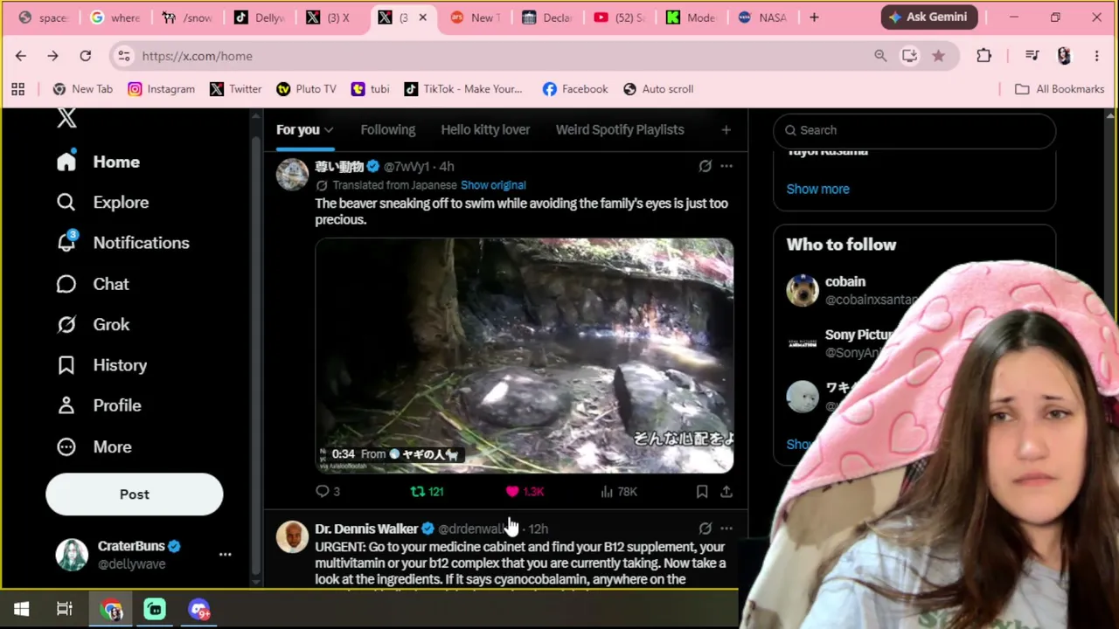Image resolution: width=1119 pixels, height=629 pixels.
Task: Reply to the beaver post
Action: (x=328, y=492)
